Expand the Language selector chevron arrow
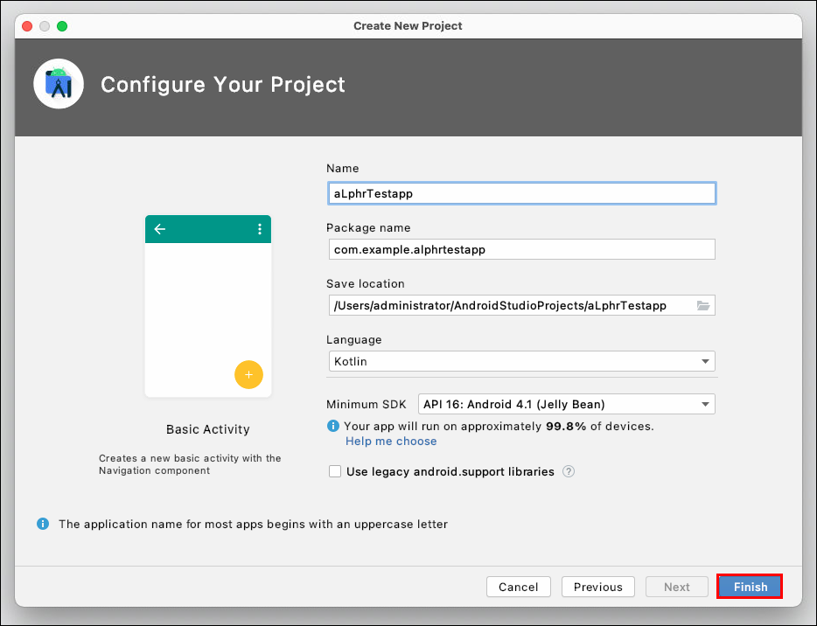Screen dimensions: 817x626 [705, 361]
